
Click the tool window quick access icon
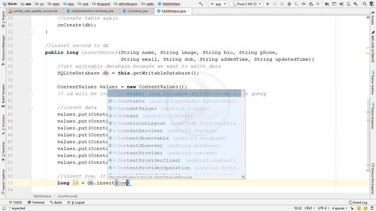coord(4,208)
